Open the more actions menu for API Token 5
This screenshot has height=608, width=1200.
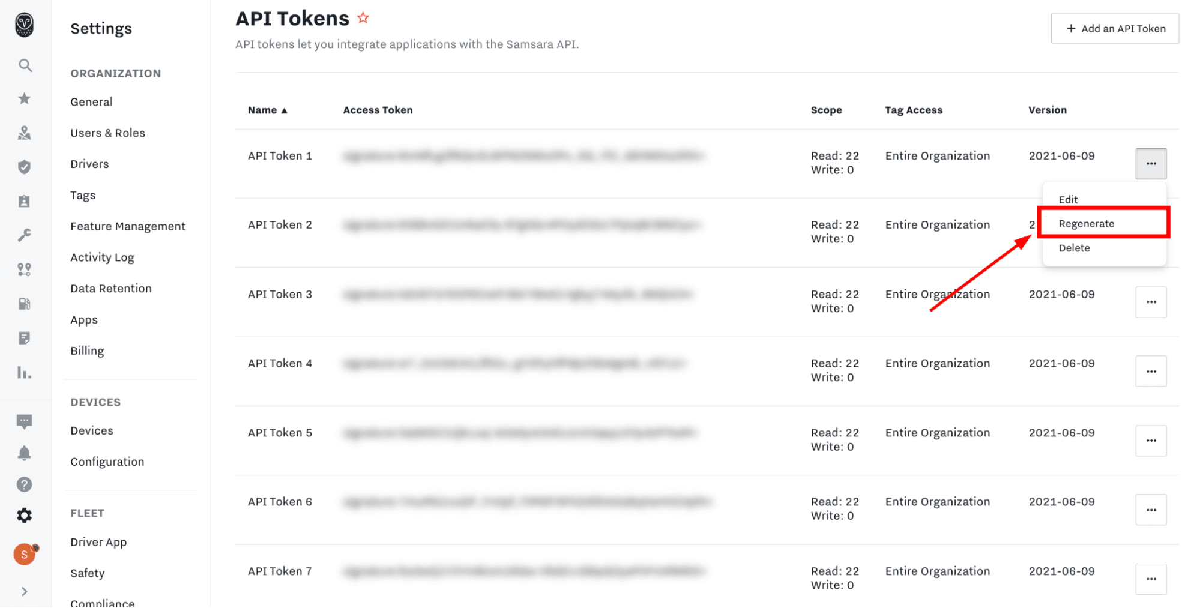(x=1151, y=441)
